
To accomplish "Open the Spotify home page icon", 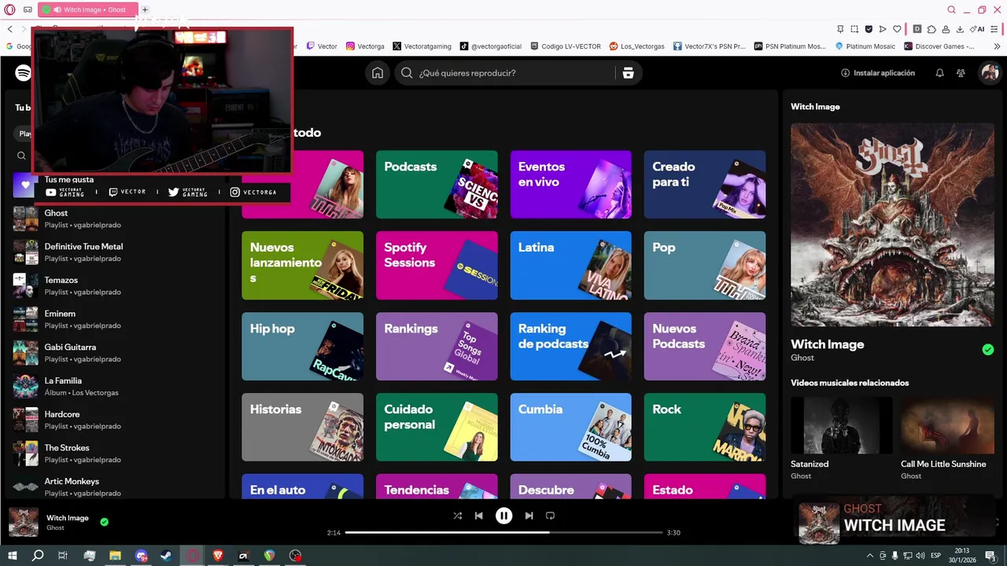I will click(378, 73).
